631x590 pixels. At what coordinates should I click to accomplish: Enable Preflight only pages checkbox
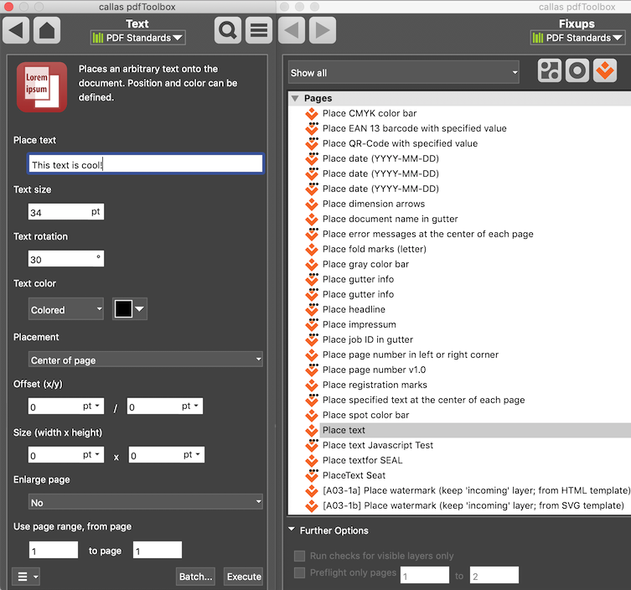299,572
